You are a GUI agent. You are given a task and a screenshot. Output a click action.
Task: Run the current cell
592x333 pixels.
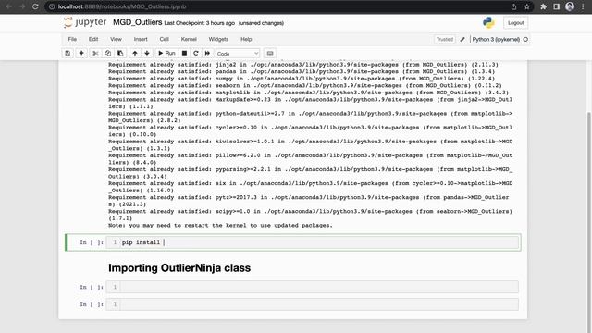coord(166,54)
